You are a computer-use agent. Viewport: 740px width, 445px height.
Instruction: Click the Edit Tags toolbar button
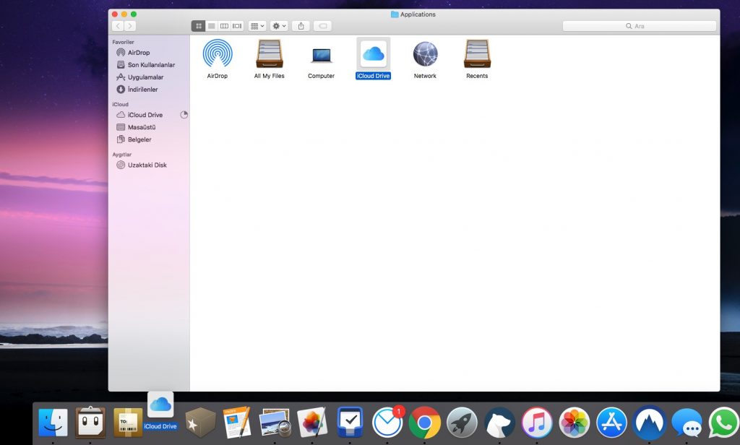(x=323, y=26)
